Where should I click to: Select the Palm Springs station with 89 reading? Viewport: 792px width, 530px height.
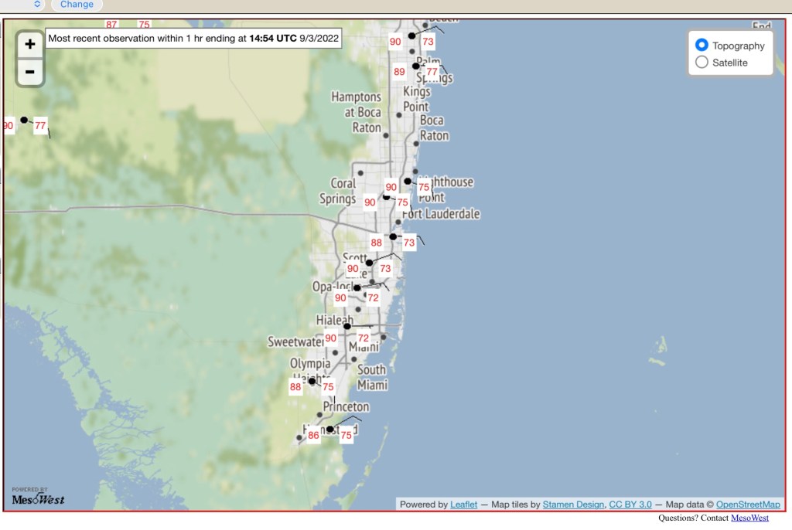415,66
